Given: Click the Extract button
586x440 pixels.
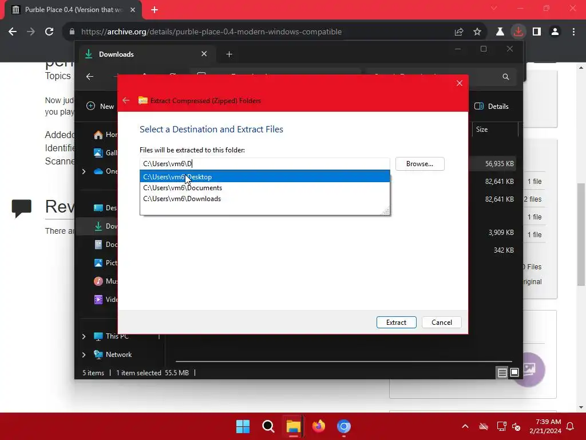Looking at the screenshot, I should pyautogui.click(x=396, y=322).
